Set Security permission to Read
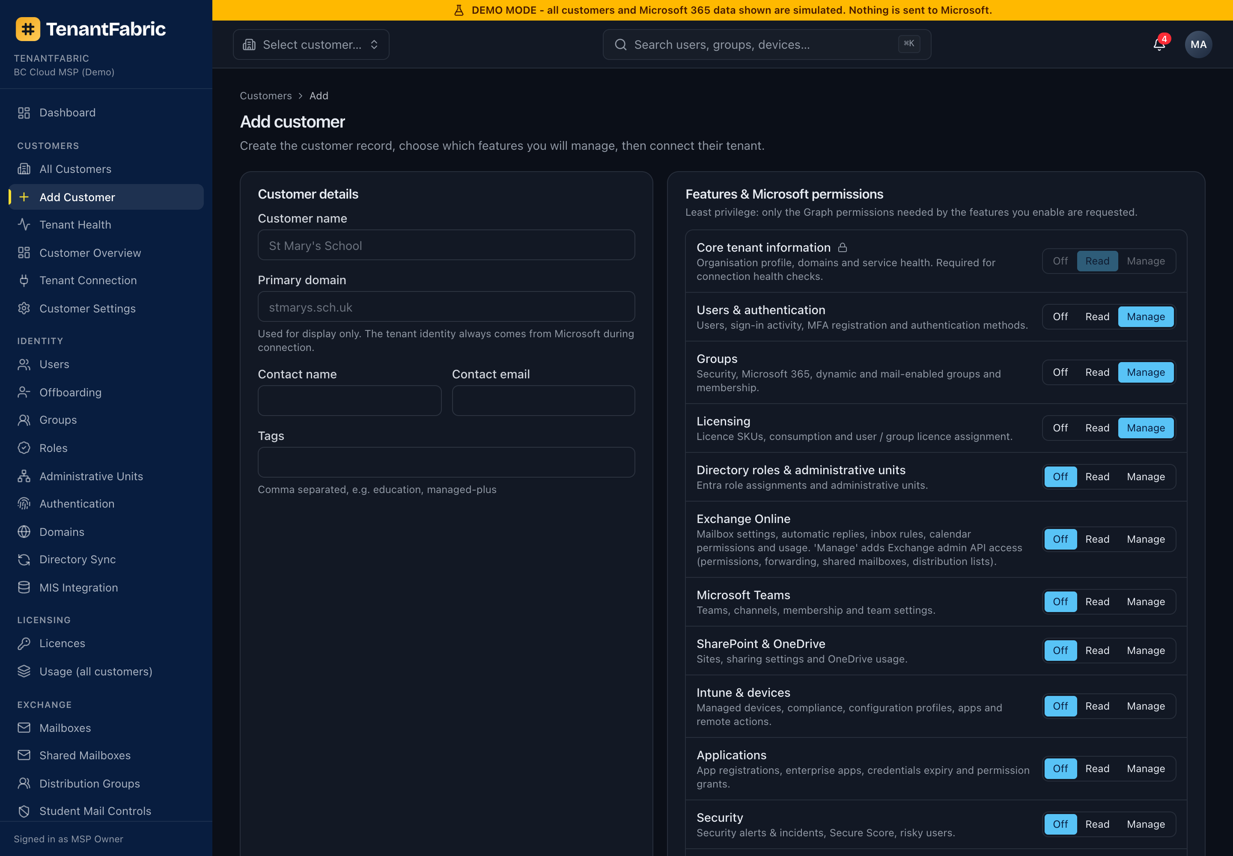The image size is (1233, 856). (x=1097, y=824)
